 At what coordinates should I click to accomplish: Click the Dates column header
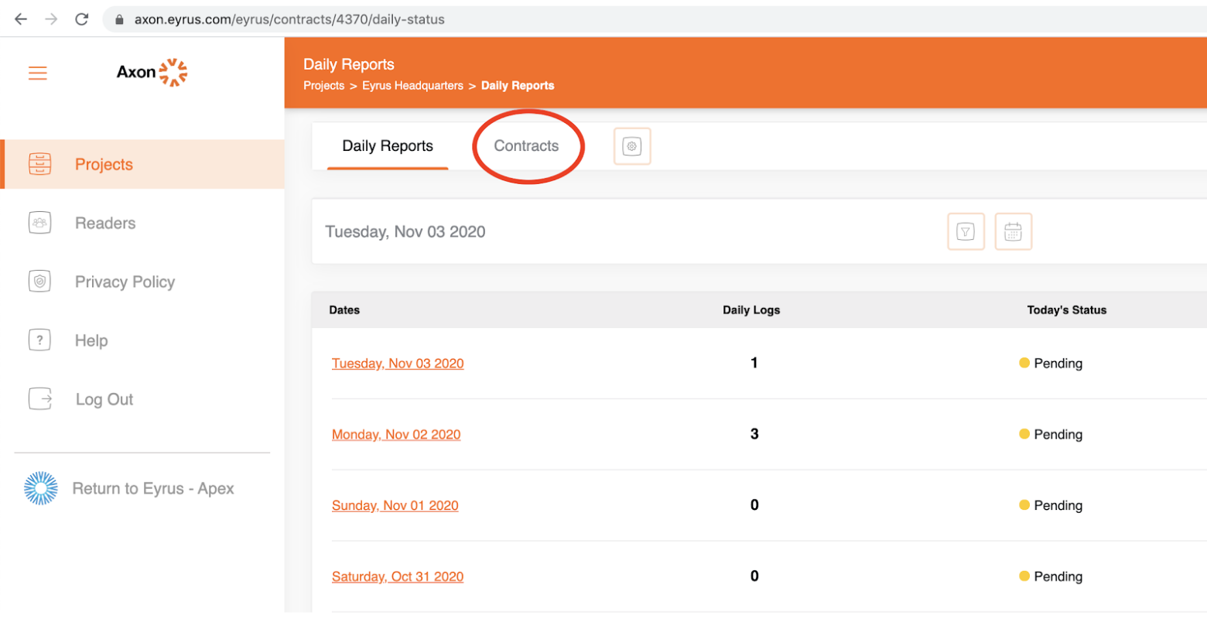tap(344, 310)
